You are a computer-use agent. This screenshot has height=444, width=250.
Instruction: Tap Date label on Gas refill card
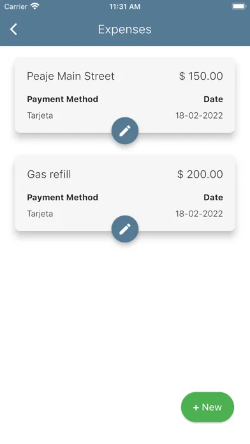[213, 197]
